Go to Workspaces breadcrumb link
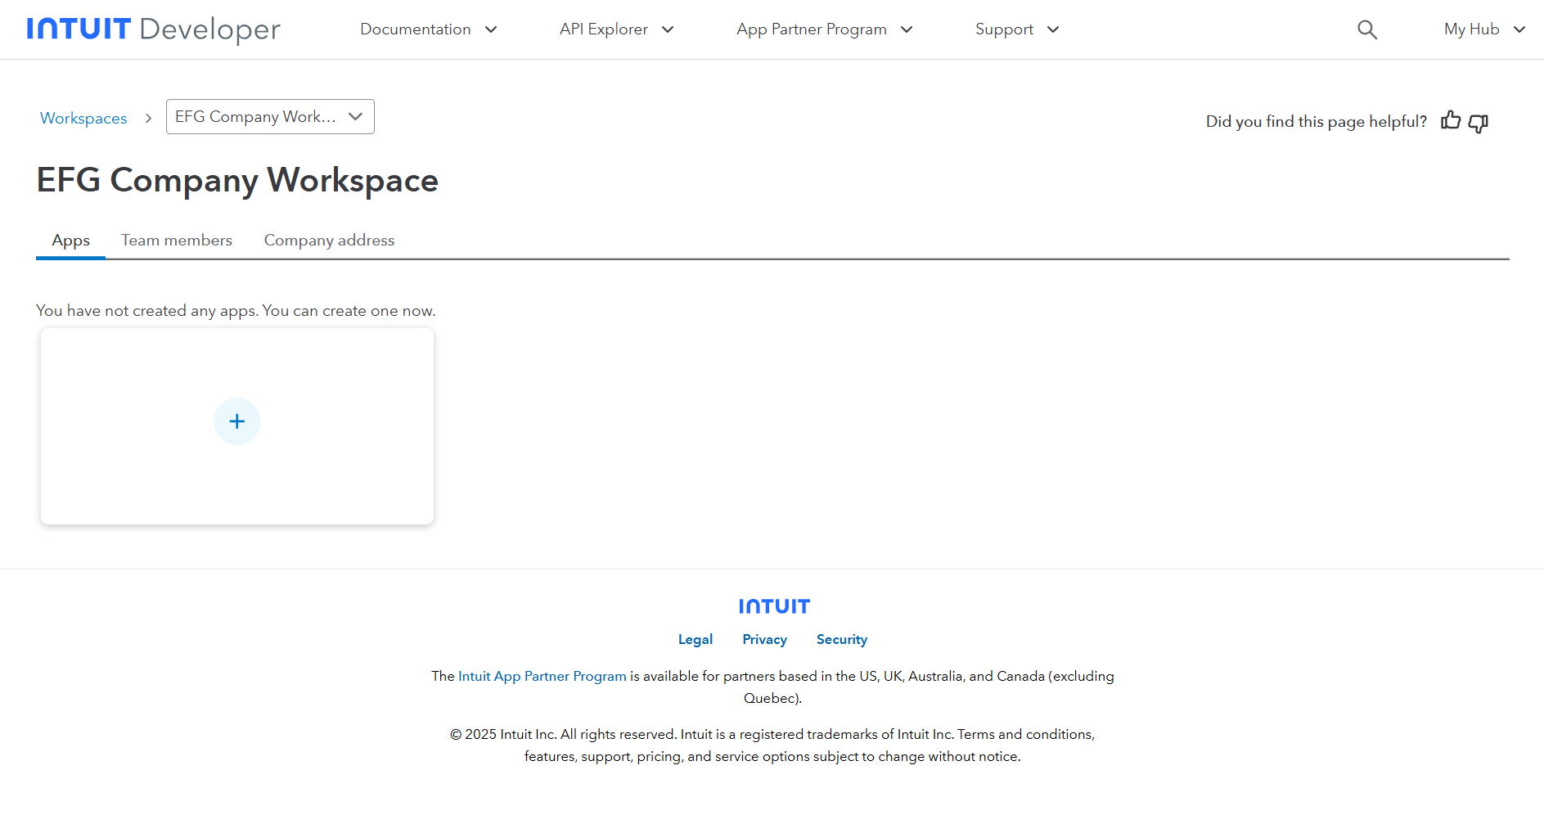Screen dimensions: 1544x815 pos(83,118)
